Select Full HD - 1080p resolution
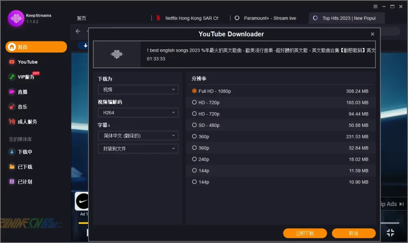Image resolution: width=408 pixels, height=243 pixels. tap(194, 91)
